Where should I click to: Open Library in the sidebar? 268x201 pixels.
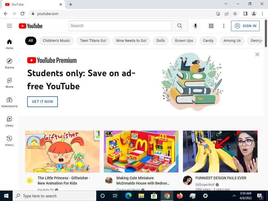[x=9, y=121]
